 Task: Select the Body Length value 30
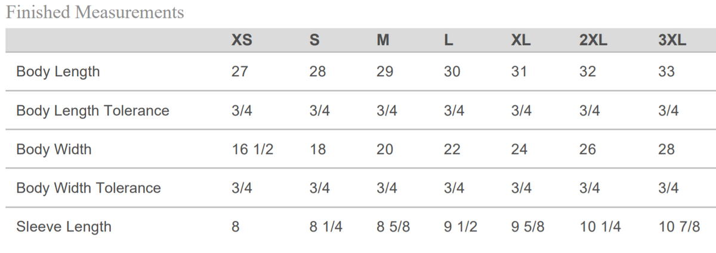(x=452, y=72)
